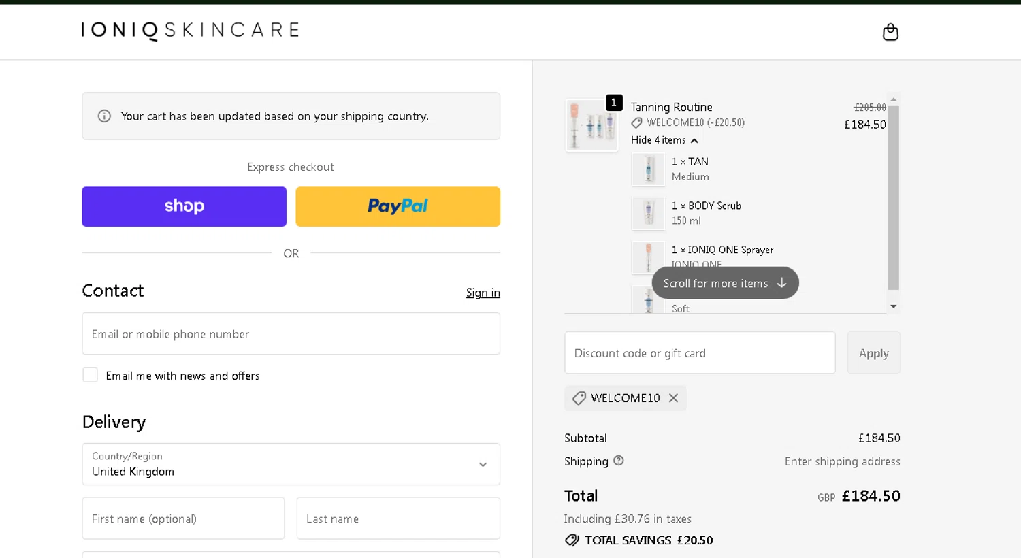Click the info icon in cart notice
Image resolution: width=1021 pixels, height=558 pixels.
pos(104,116)
